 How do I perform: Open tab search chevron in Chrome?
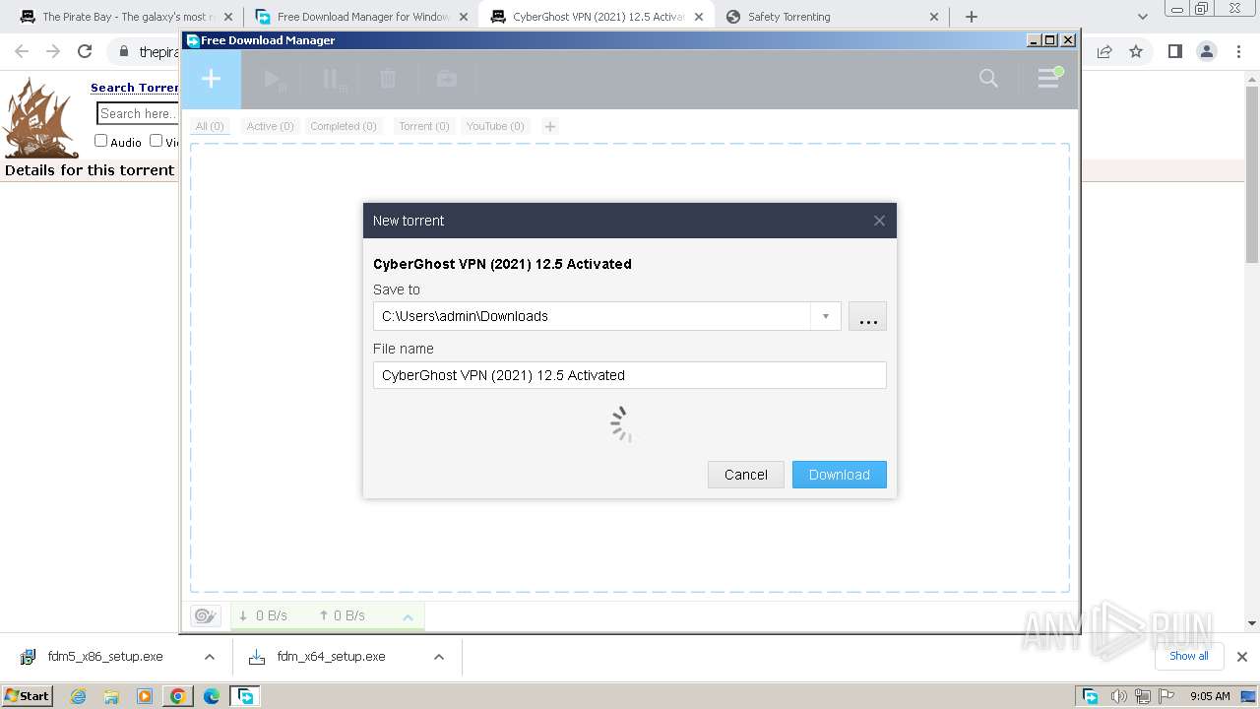click(1142, 17)
